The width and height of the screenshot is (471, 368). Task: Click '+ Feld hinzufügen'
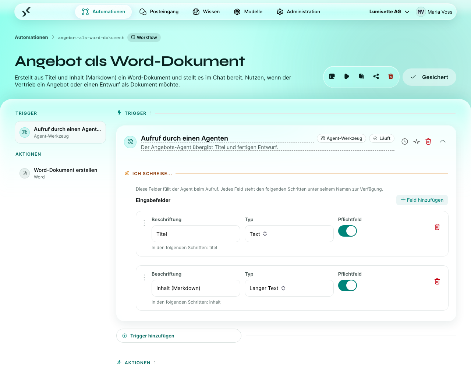click(422, 200)
